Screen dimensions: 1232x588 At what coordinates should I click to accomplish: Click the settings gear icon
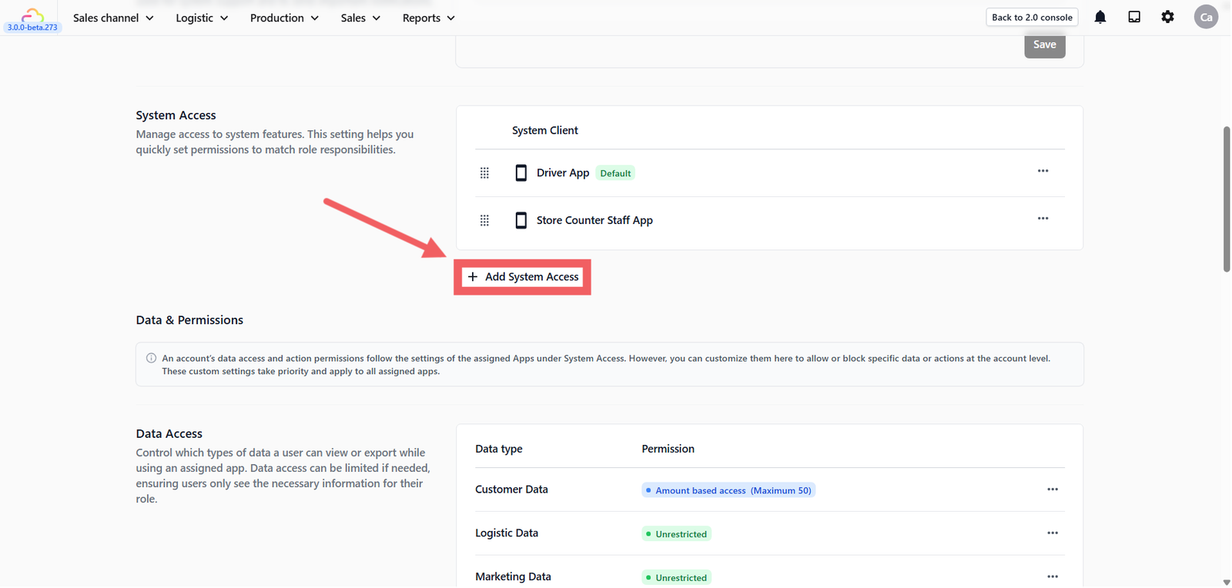point(1168,17)
